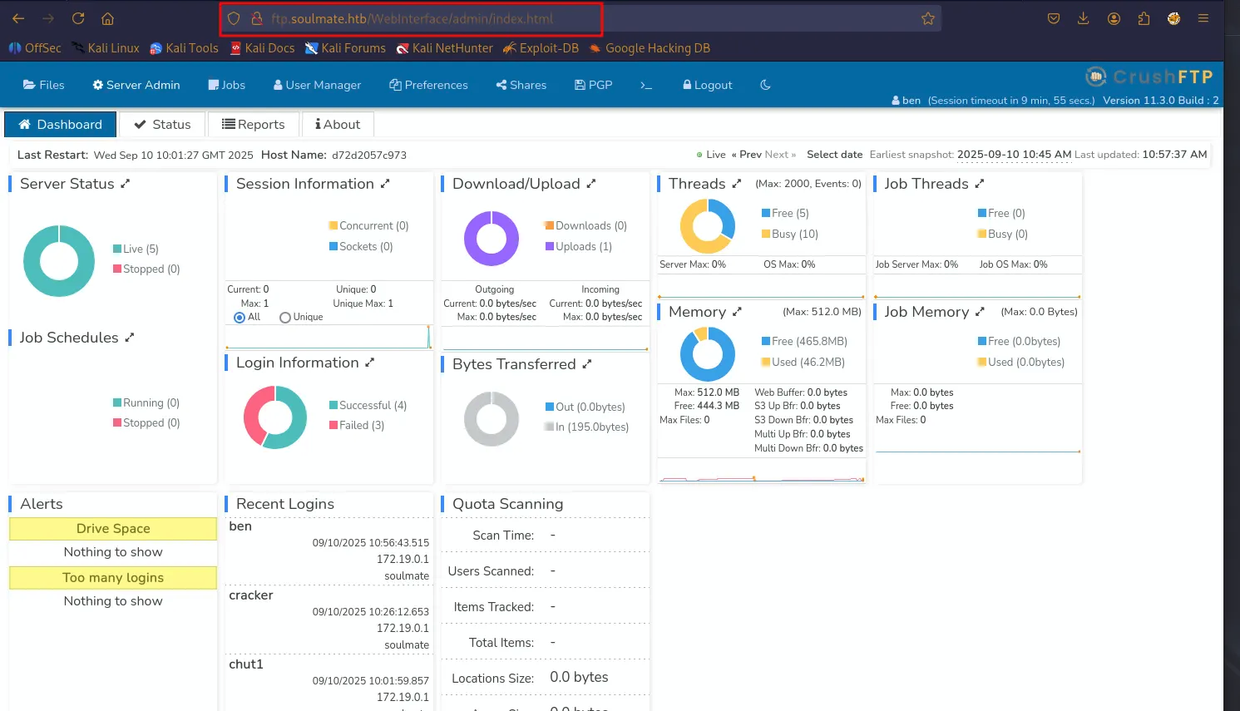Open the User Manager menu
The image size is (1240, 711).
pos(317,85)
